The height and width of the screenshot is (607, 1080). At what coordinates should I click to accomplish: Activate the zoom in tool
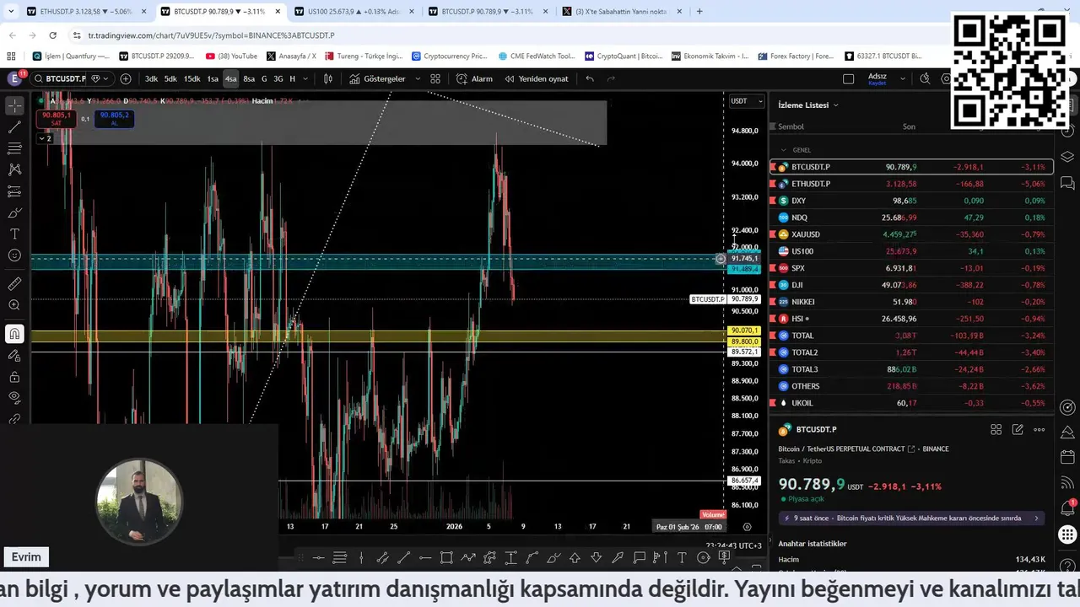pyautogui.click(x=14, y=305)
